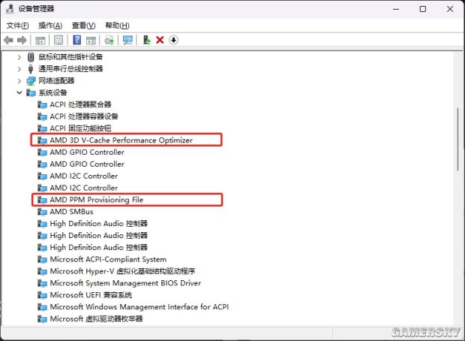Select ACPI 固定功能按钮

80,128
